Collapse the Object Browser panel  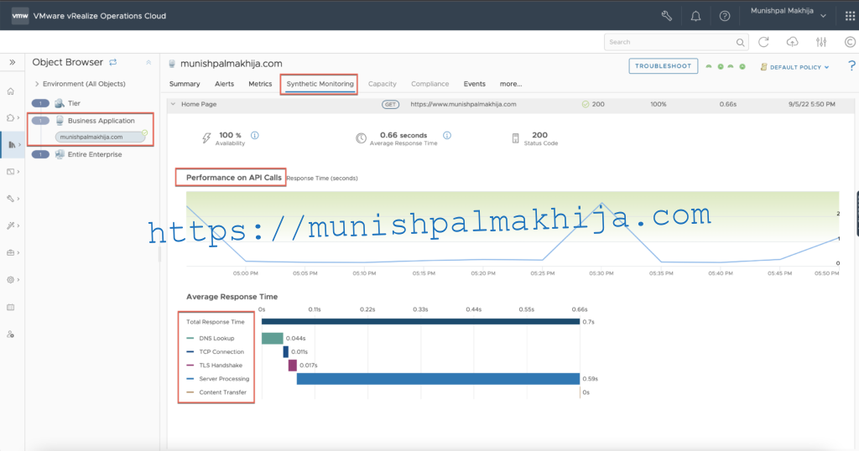point(148,62)
